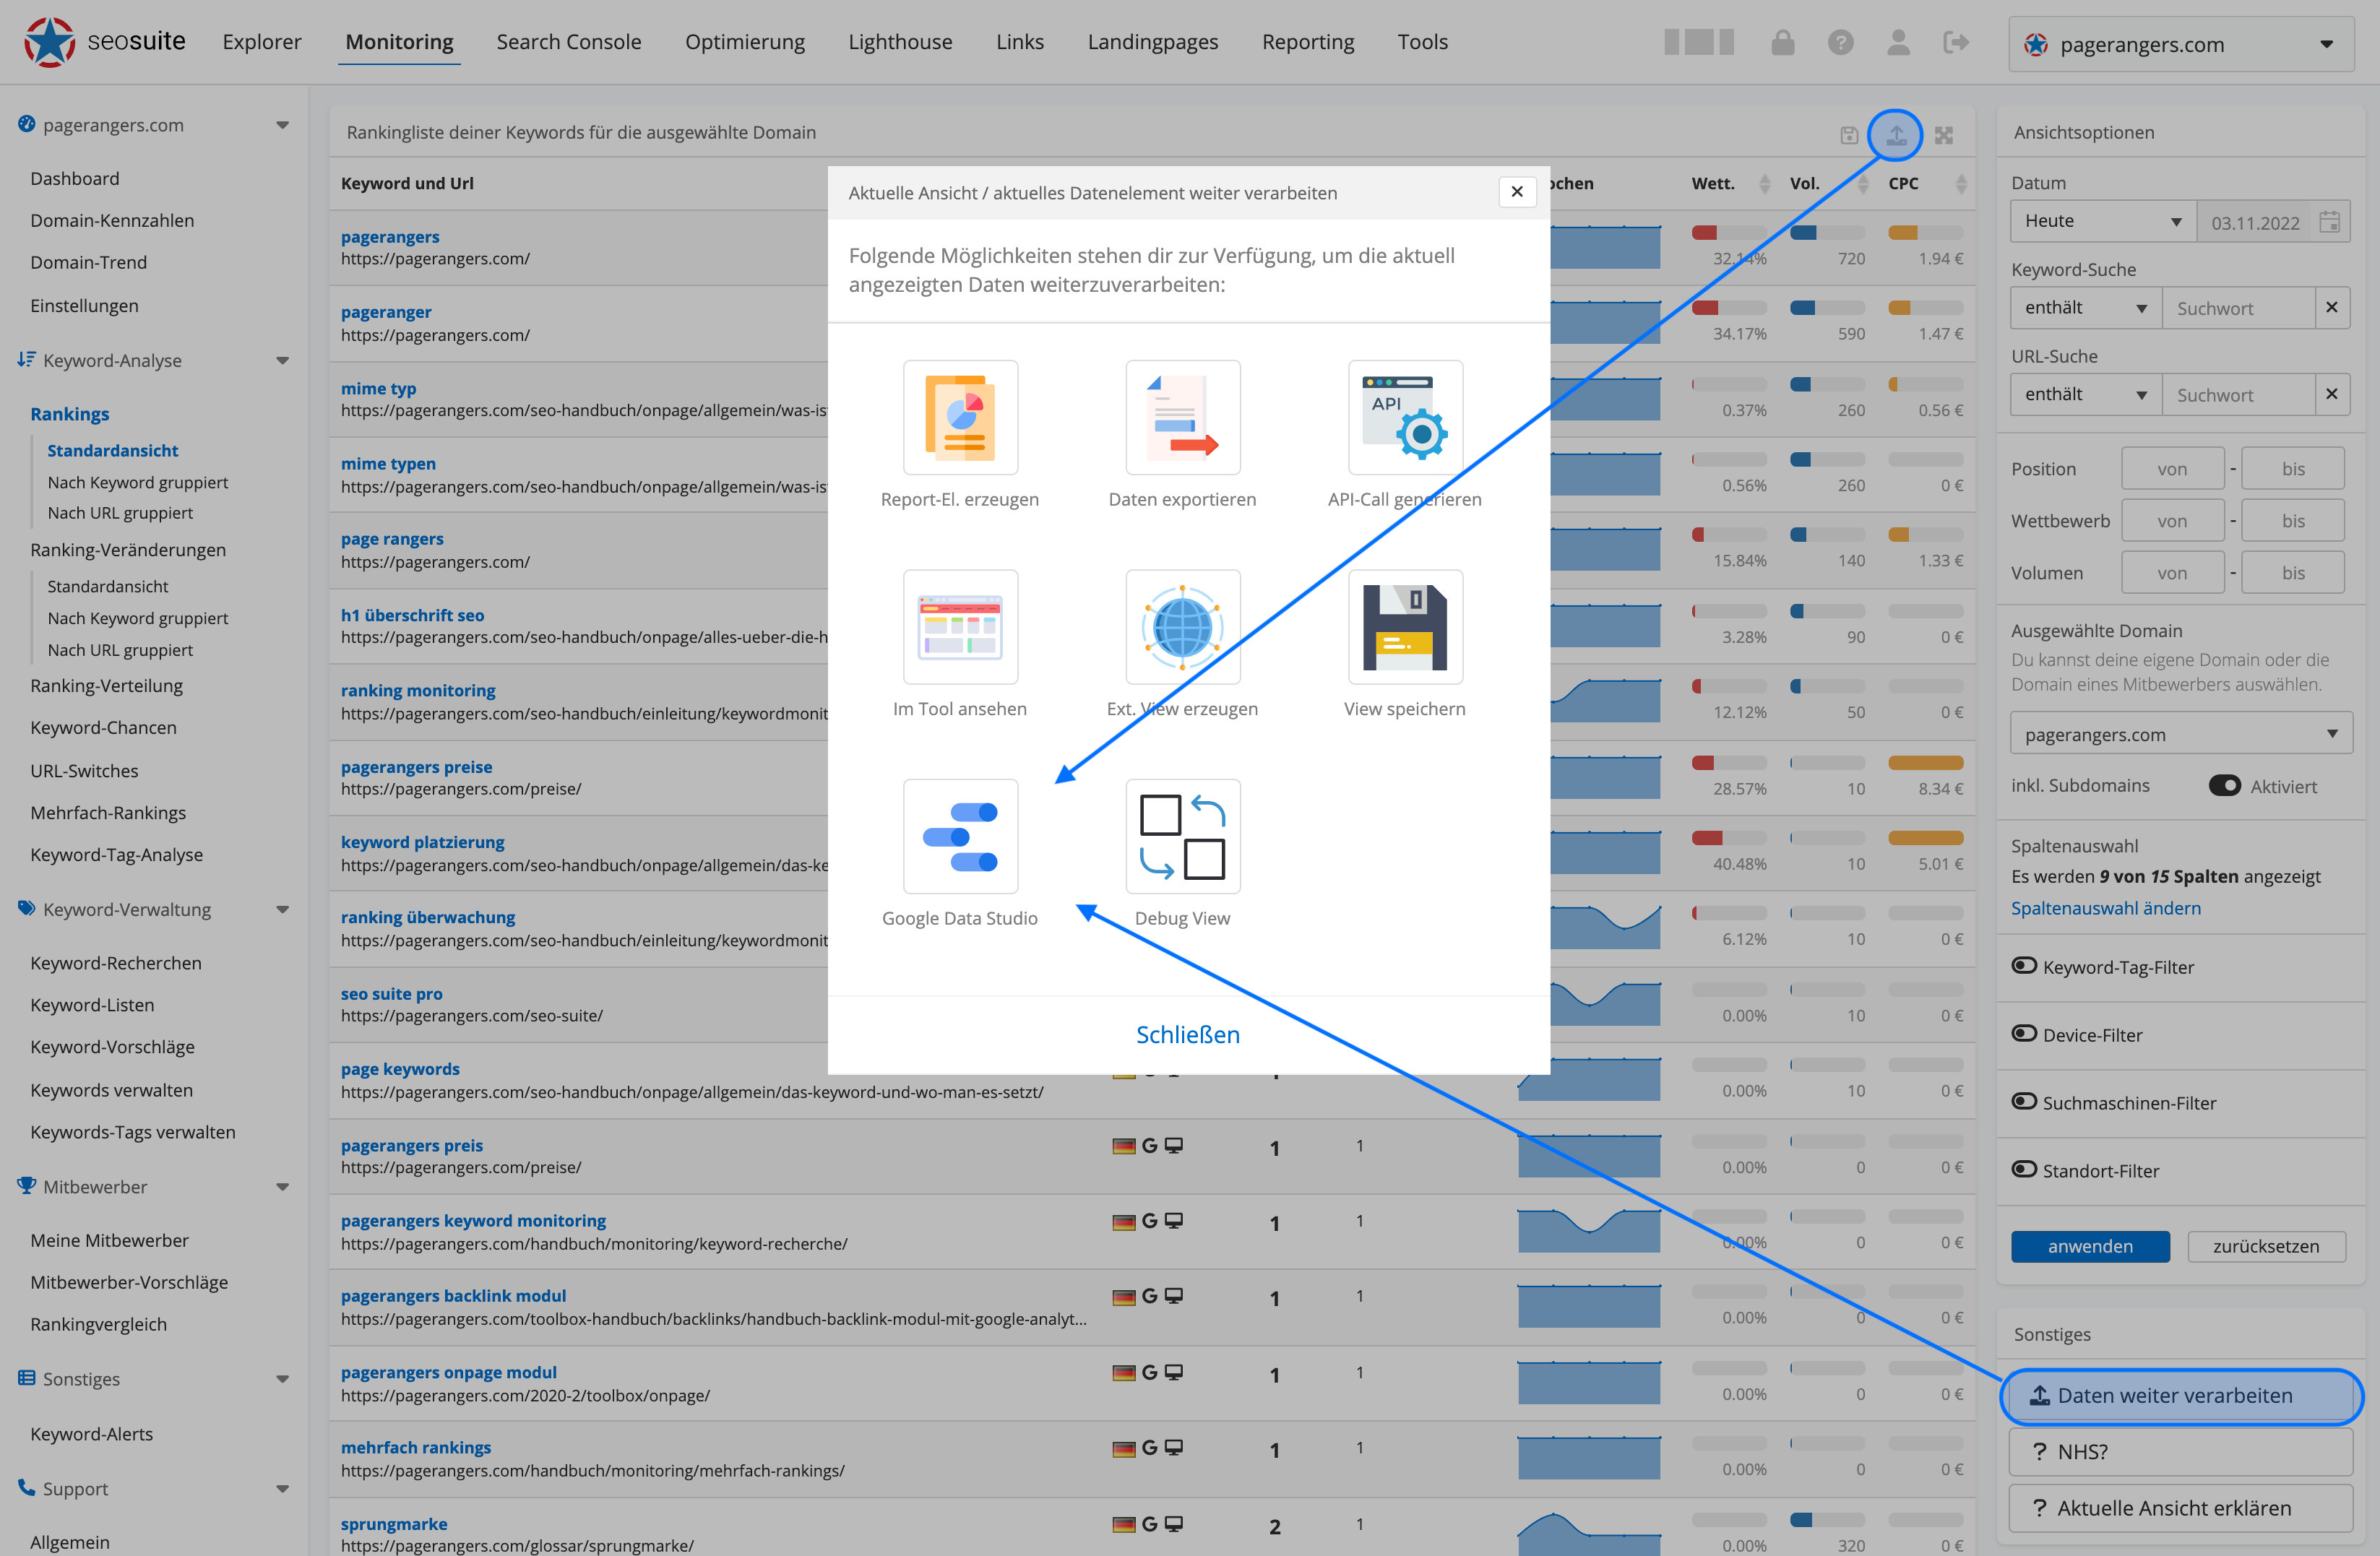Open the Google Data Studio option
The image size is (2380, 1556).
pyautogui.click(x=960, y=836)
